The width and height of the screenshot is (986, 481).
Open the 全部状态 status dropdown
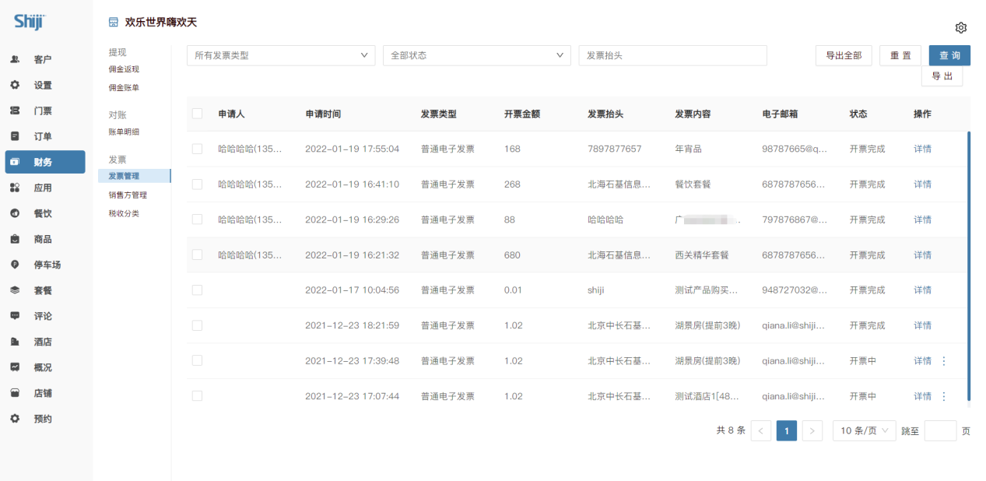477,55
